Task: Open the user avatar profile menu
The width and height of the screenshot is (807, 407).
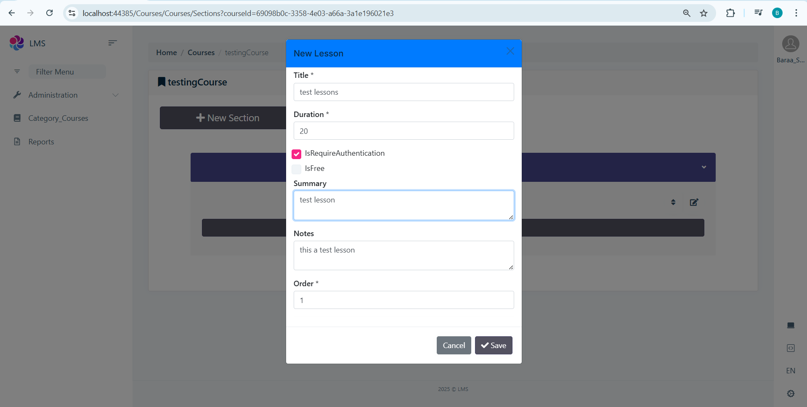Action: (x=791, y=44)
